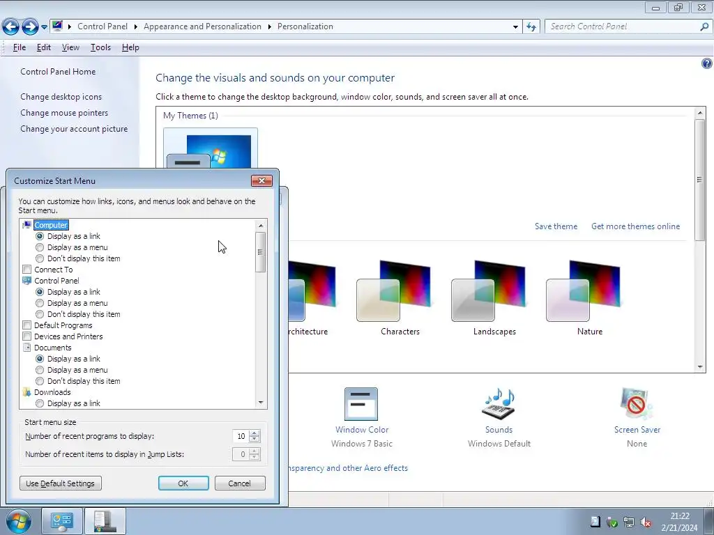714x535 pixels.
Task: Open Control Panel Home link
Action: click(x=58, y=72)
